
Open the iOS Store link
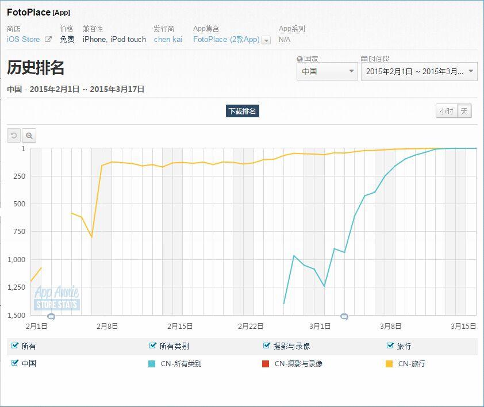tap(24, 39)
